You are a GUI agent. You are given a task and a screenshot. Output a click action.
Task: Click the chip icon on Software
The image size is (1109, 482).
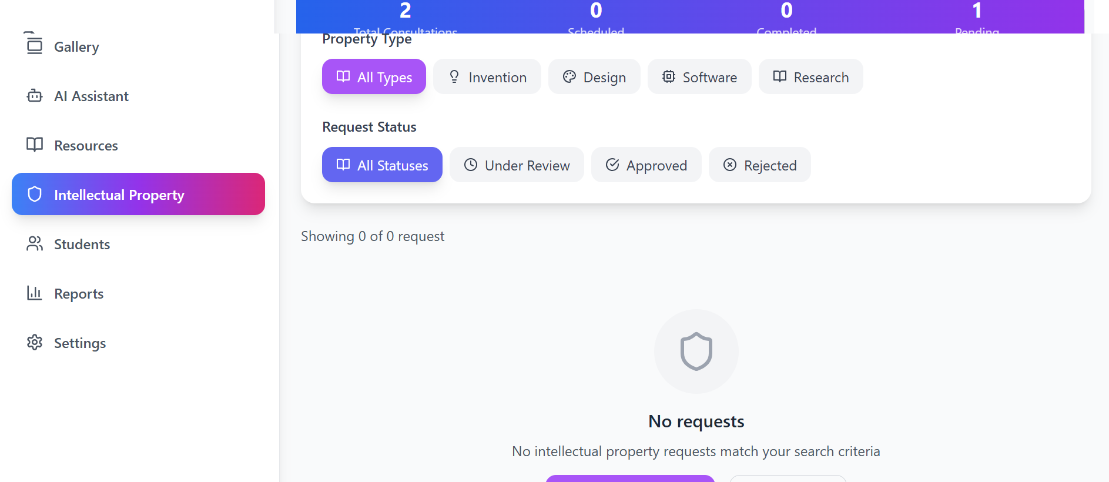[x=669, y=76]
